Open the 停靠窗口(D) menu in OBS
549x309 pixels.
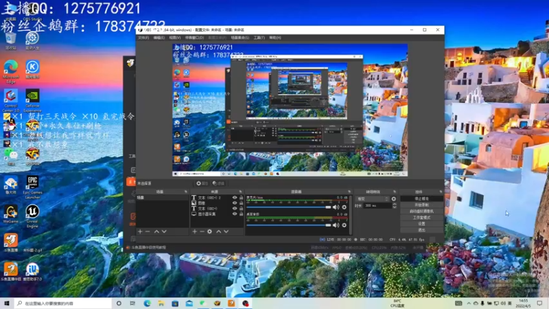(194, 38)
